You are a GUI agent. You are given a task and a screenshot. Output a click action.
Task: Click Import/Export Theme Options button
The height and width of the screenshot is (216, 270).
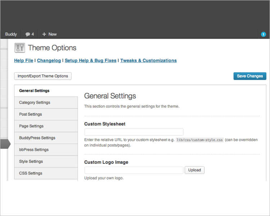[x=43, y=76]
